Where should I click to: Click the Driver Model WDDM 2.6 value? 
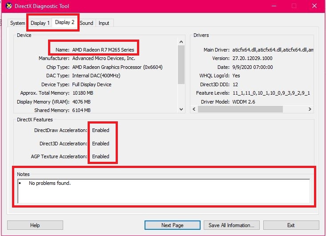click(244, 102)
